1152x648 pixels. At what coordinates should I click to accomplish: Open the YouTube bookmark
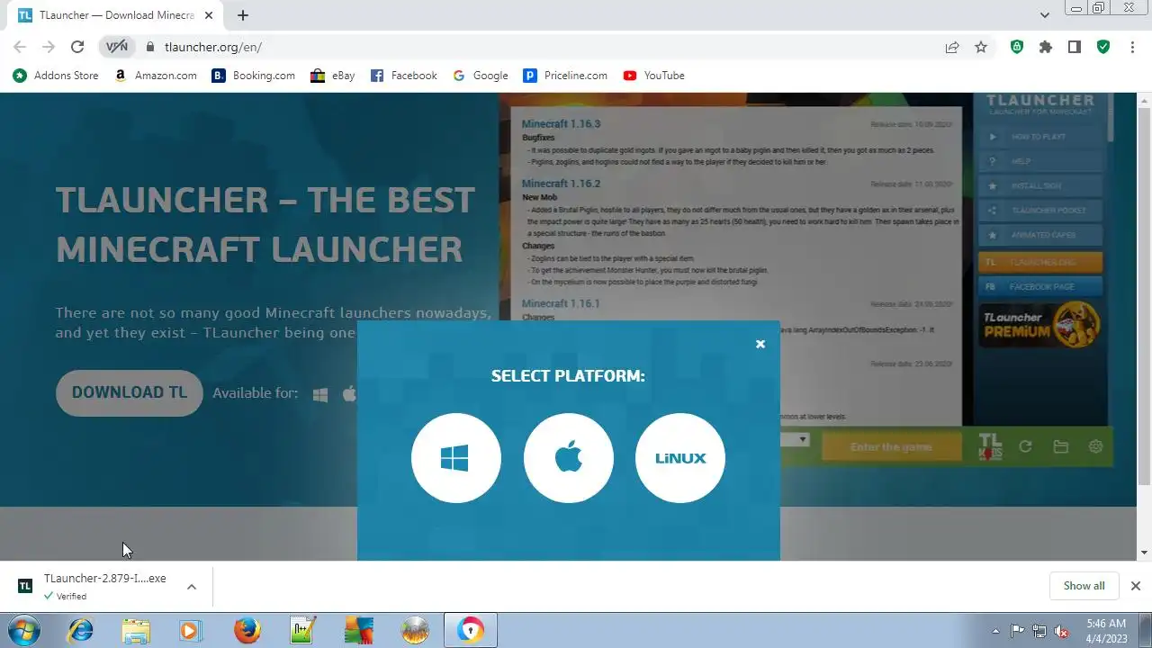653,76
